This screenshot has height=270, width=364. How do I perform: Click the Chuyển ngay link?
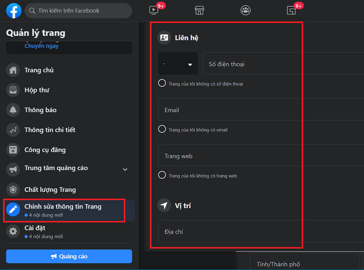pyautogui.click(x=41, y=46)
